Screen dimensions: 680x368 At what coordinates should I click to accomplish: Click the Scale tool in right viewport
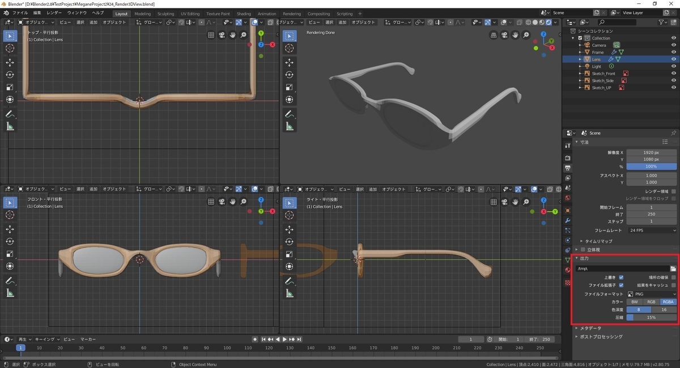pos(290,254)
